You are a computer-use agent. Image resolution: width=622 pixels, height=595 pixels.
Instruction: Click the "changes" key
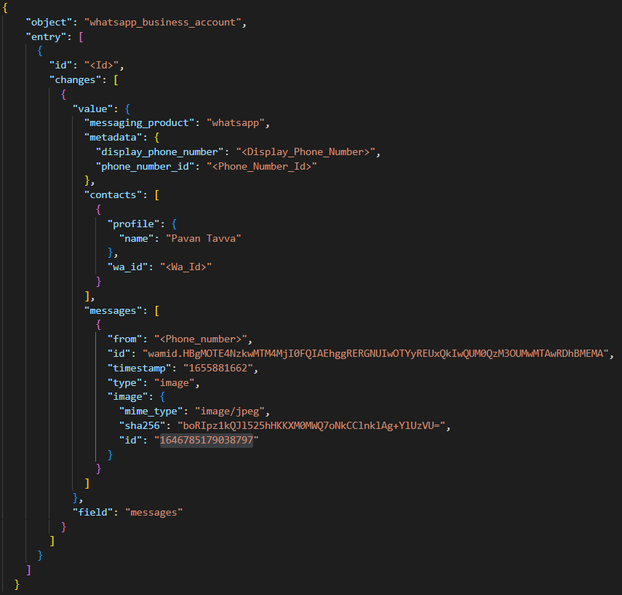click(76, 80)
